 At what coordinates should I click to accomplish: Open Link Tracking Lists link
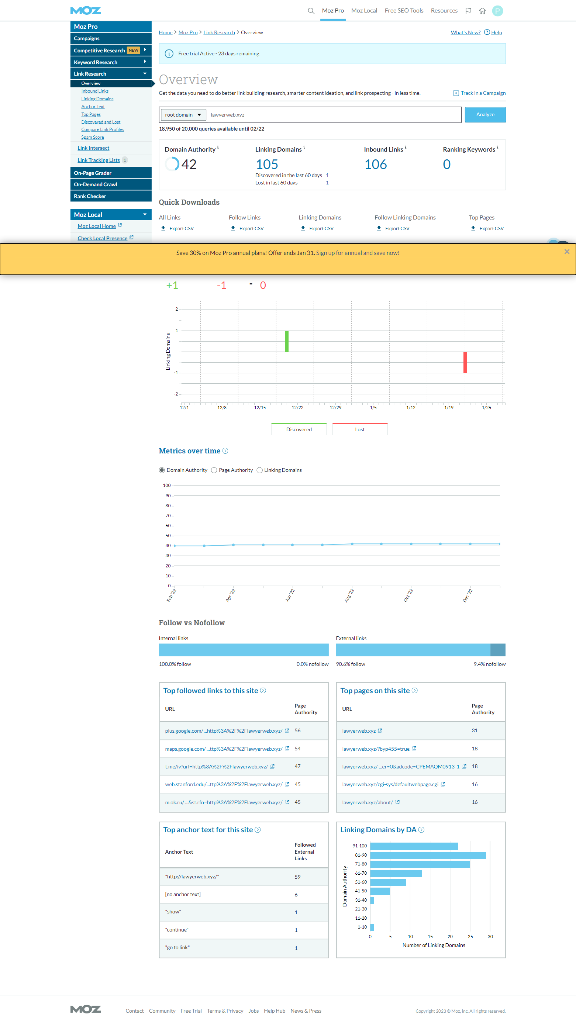click(x=99, y=160)
